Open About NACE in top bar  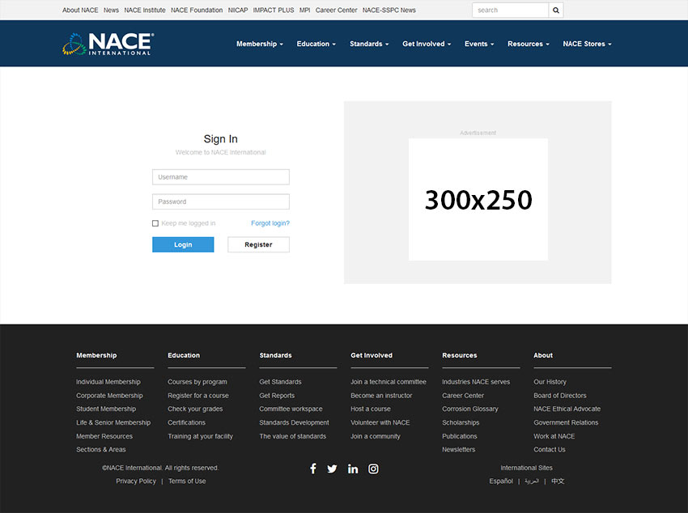80,10
